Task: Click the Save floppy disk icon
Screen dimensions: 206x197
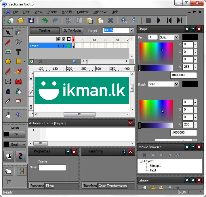Action: (31, 20)
